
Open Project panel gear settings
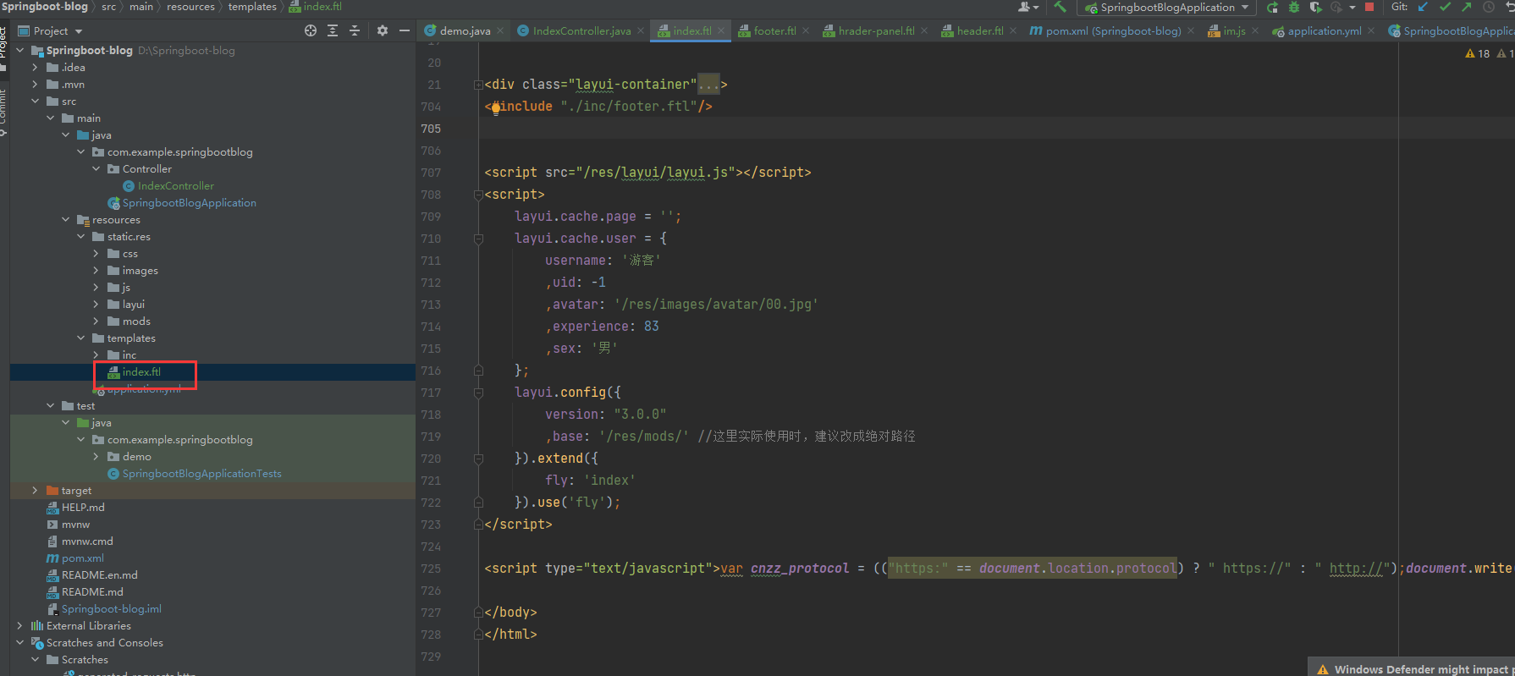383,30
